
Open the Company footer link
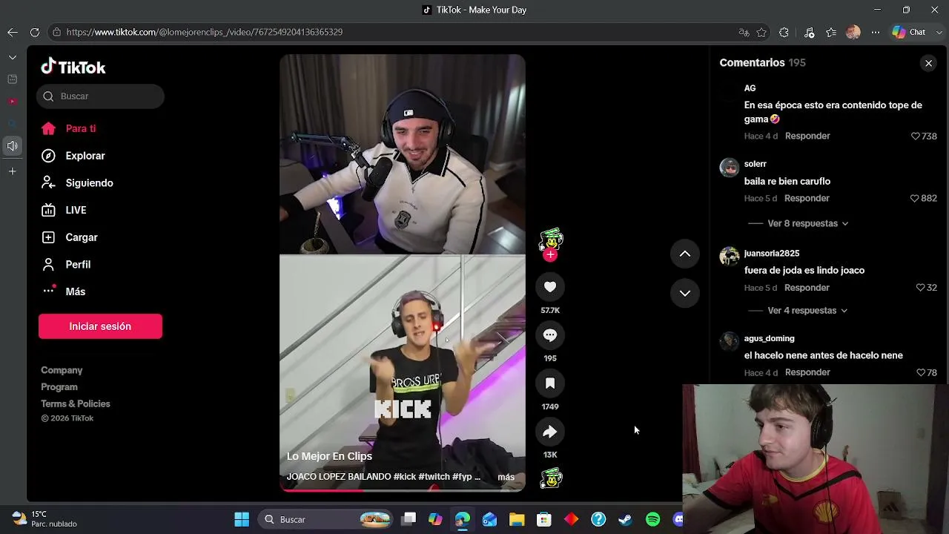[62, 370]
